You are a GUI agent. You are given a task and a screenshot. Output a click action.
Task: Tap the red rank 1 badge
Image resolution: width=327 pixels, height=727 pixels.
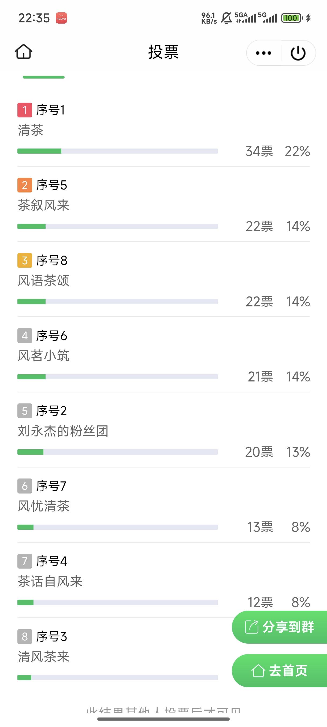pyautogui.click(x=25, y=110)
